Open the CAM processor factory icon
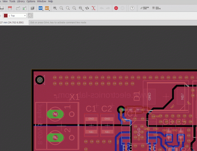 (x=18, y=8)
